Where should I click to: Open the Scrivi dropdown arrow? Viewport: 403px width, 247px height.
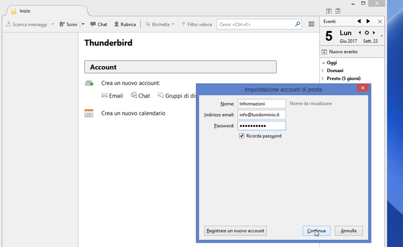coord(83,24)
